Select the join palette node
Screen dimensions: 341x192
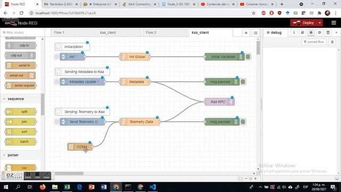[20, 122]
